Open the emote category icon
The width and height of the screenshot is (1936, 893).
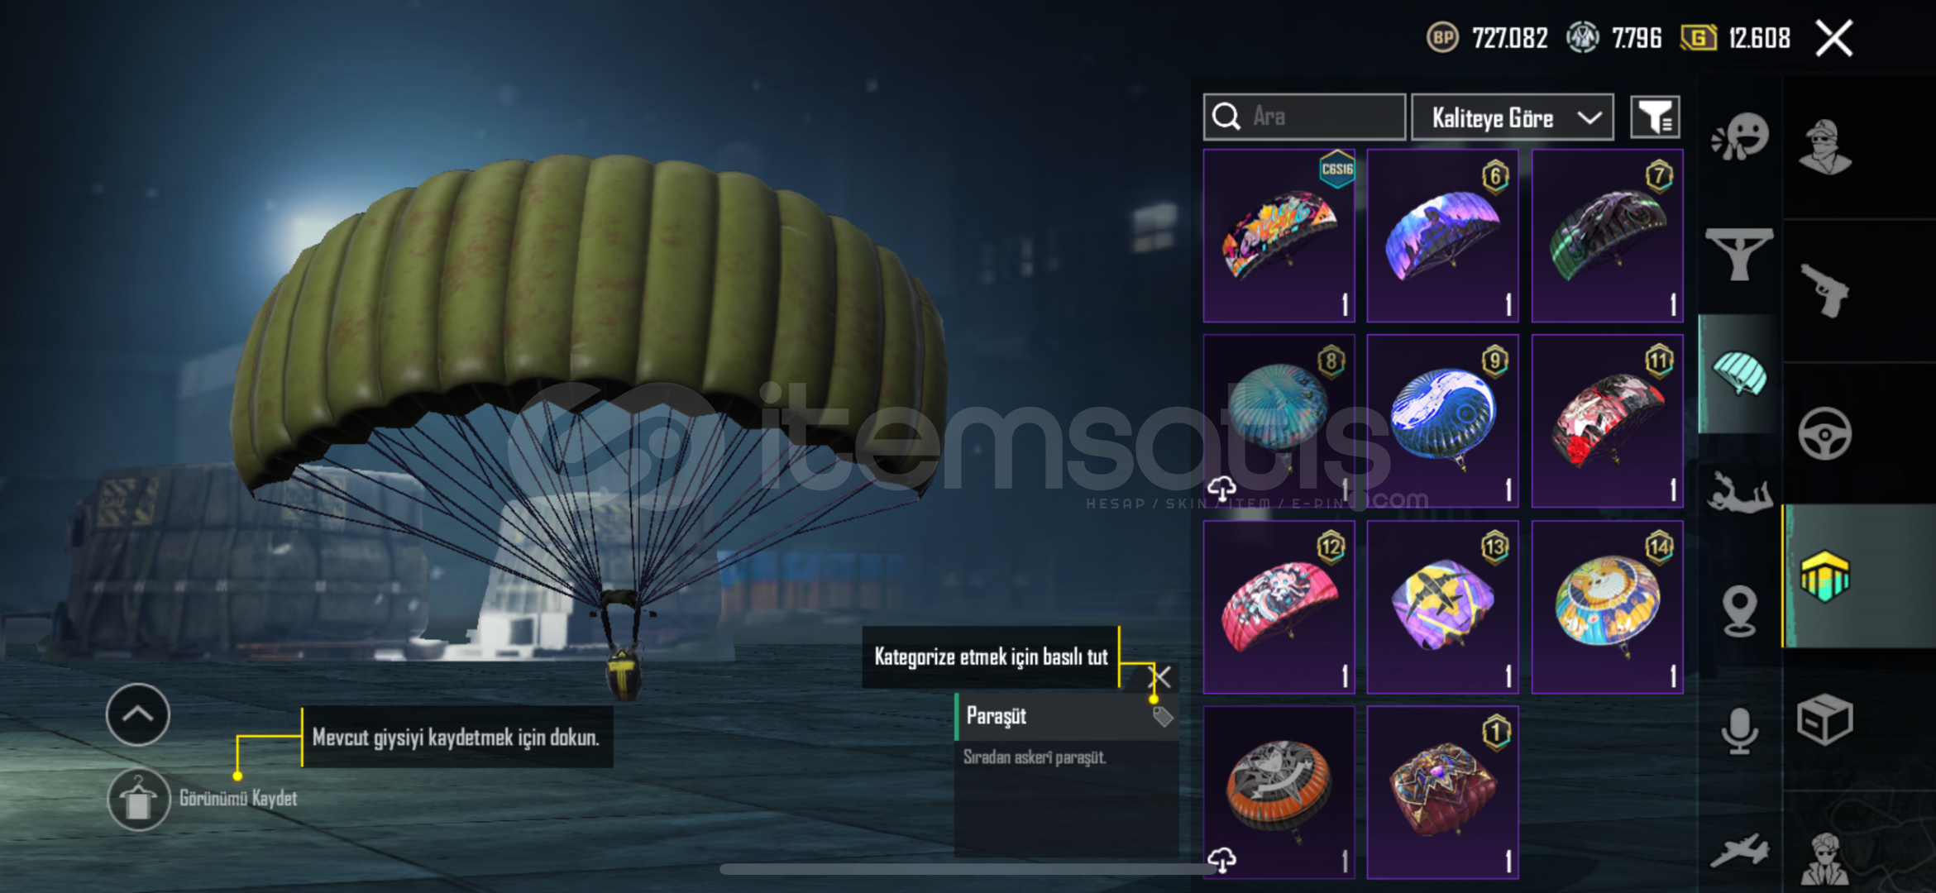tap(1739, 137)
